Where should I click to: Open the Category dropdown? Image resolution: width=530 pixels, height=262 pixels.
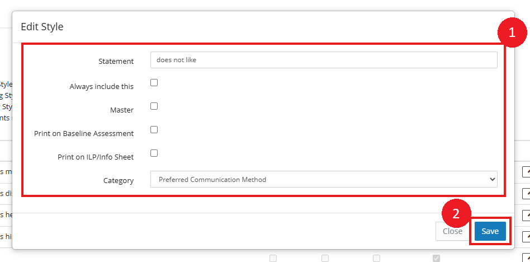(323, 179)
